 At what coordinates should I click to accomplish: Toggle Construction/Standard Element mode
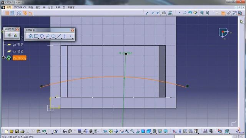[19, 13]
